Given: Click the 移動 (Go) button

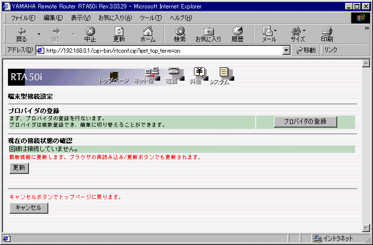Looking at the screenshot, I should 306,50.
